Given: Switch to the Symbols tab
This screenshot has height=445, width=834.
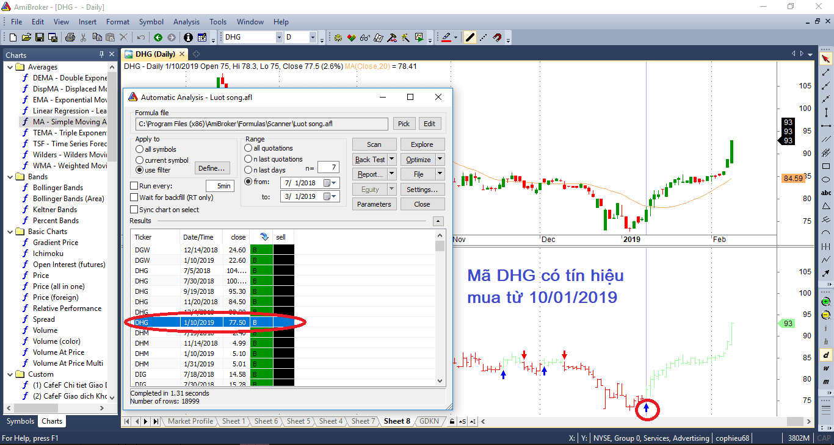Looking at the screenshot, I should pos(20,421).
